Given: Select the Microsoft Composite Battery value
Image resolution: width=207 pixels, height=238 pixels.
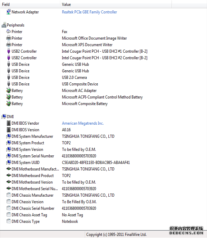Looking at the screenshot, I should 85,104.
